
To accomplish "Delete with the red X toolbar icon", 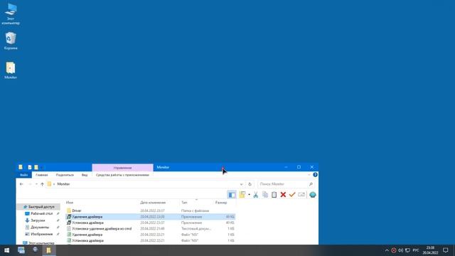I will pyautogui.click(x=283, y=195).
